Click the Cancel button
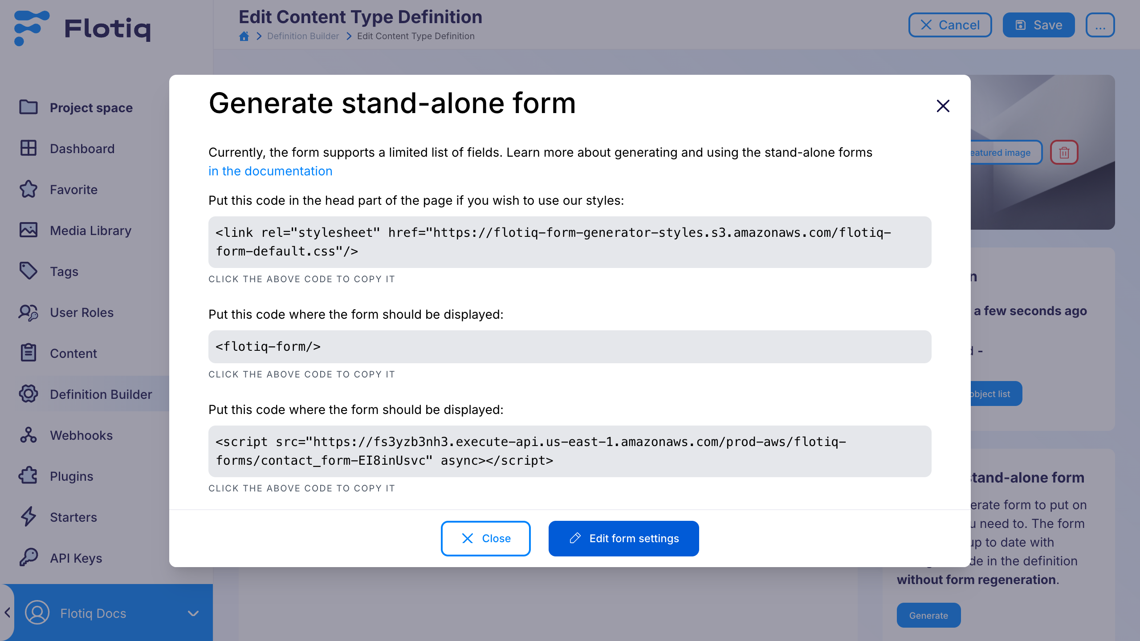This screenshot has width=1140, height=641. pyautogui.click(x=950, y=25)
